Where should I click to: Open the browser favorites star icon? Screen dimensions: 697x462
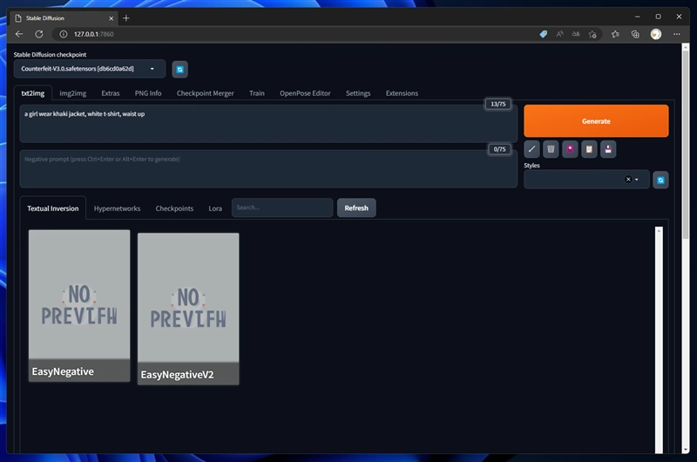[615, 34]
